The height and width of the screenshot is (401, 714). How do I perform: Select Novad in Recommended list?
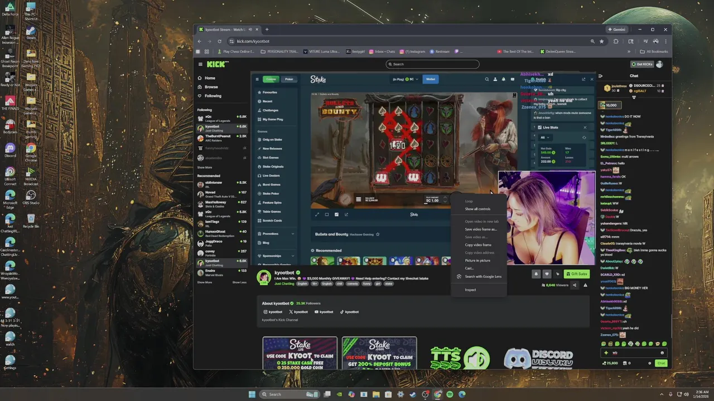(x=222, y=193)
